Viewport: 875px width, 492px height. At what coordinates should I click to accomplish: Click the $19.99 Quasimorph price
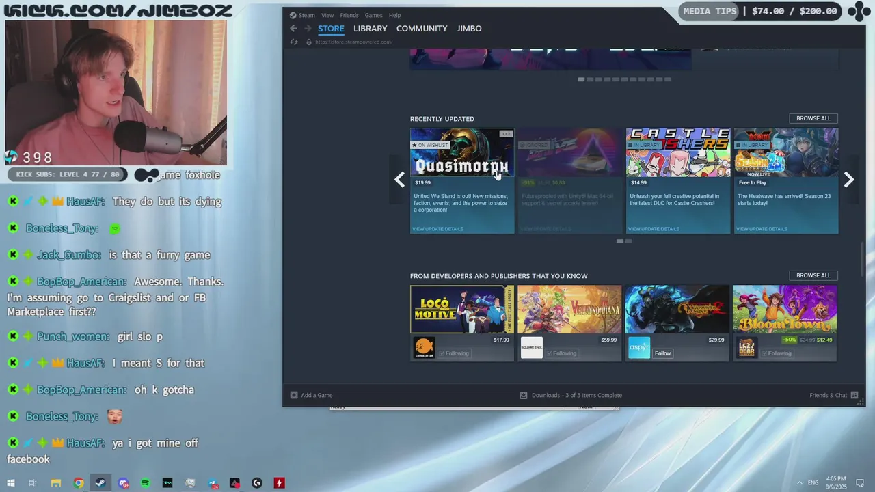tap(422, 182)
